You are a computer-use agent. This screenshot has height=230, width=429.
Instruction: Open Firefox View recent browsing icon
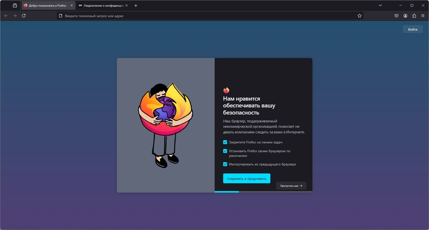[15, 5]
